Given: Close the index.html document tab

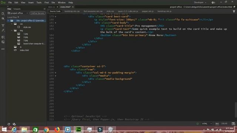Looking at the screenshot, I should coord(73,7).
